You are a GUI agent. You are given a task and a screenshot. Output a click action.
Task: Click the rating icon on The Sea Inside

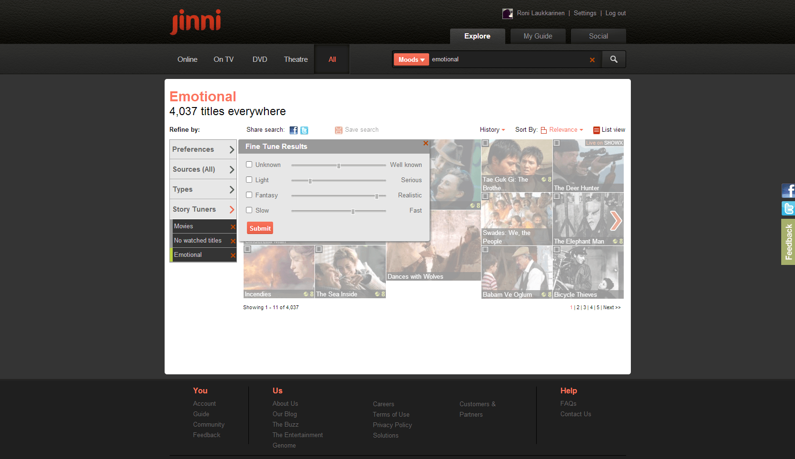pyautogui.click(x=377, y=294)
